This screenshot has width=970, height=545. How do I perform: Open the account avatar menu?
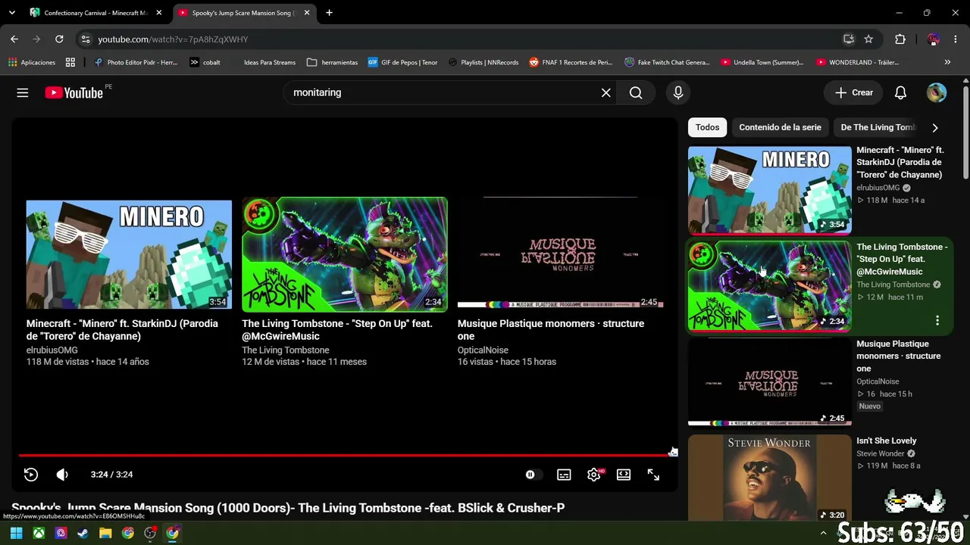(x=937, y=92)
